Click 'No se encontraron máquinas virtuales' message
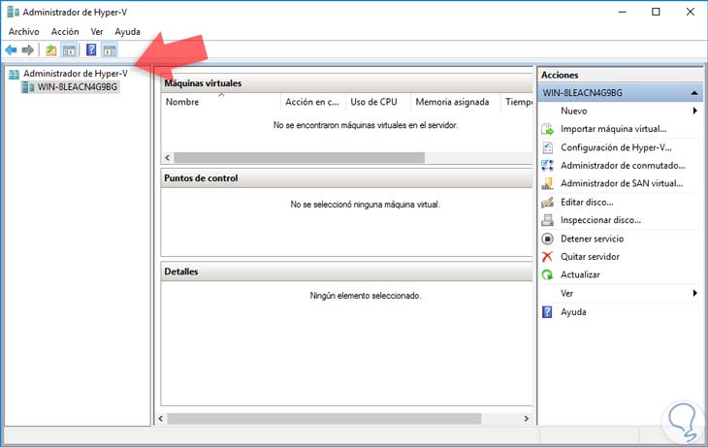 (366, 125)
